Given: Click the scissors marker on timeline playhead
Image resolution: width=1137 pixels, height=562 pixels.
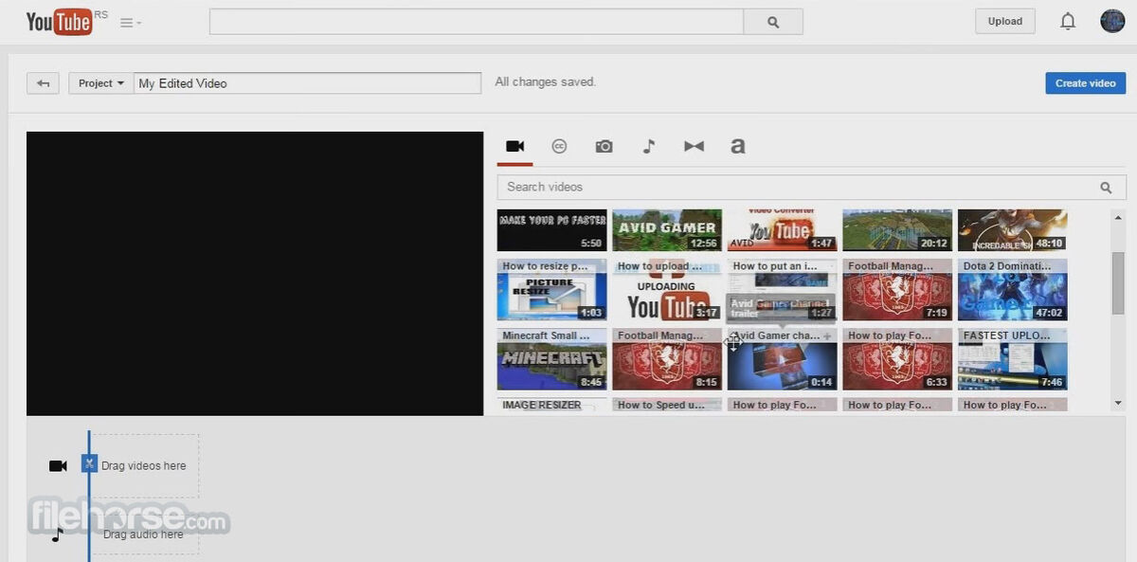Looking at the screenshot, I should coord(89,463).
